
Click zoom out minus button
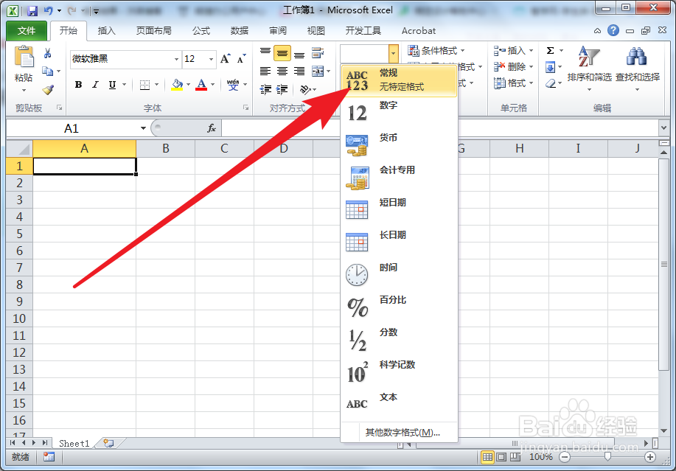[565, 457]
